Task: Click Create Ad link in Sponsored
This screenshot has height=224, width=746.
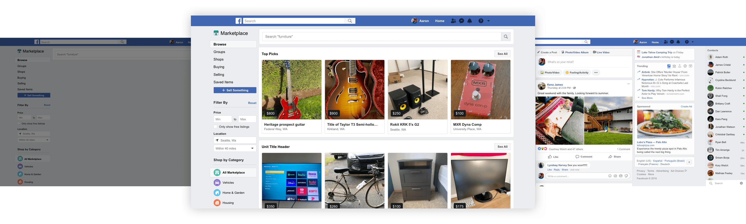Action: point(686,106)
